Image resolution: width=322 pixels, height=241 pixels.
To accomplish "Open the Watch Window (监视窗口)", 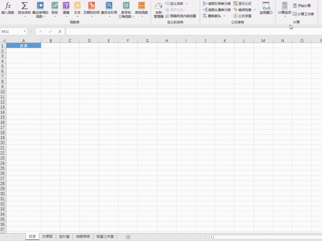I will [x=266, y=8].
